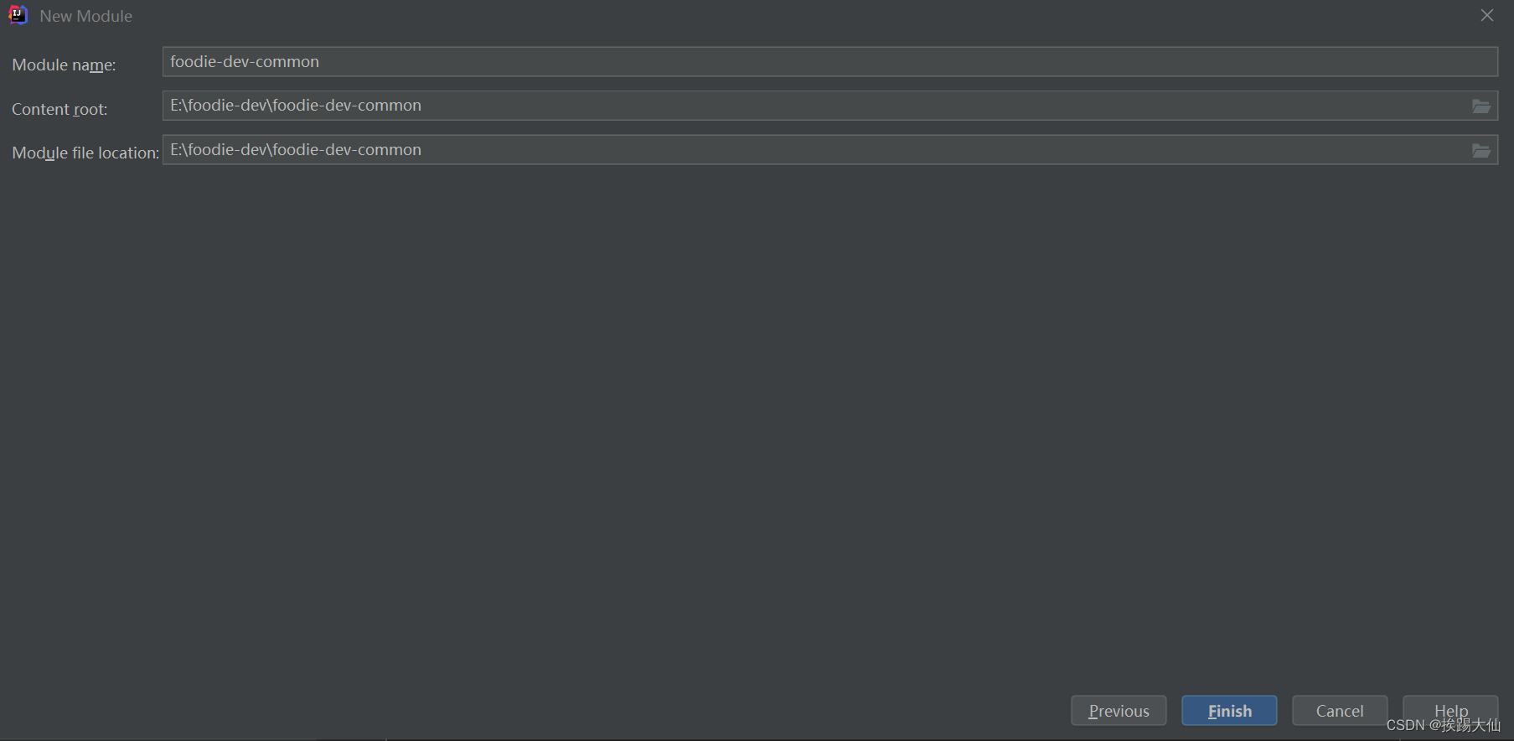Browse folder for Content root path
Image resolution: width=1514 pixels, height=741 pixels.
tap(1481, 106)
